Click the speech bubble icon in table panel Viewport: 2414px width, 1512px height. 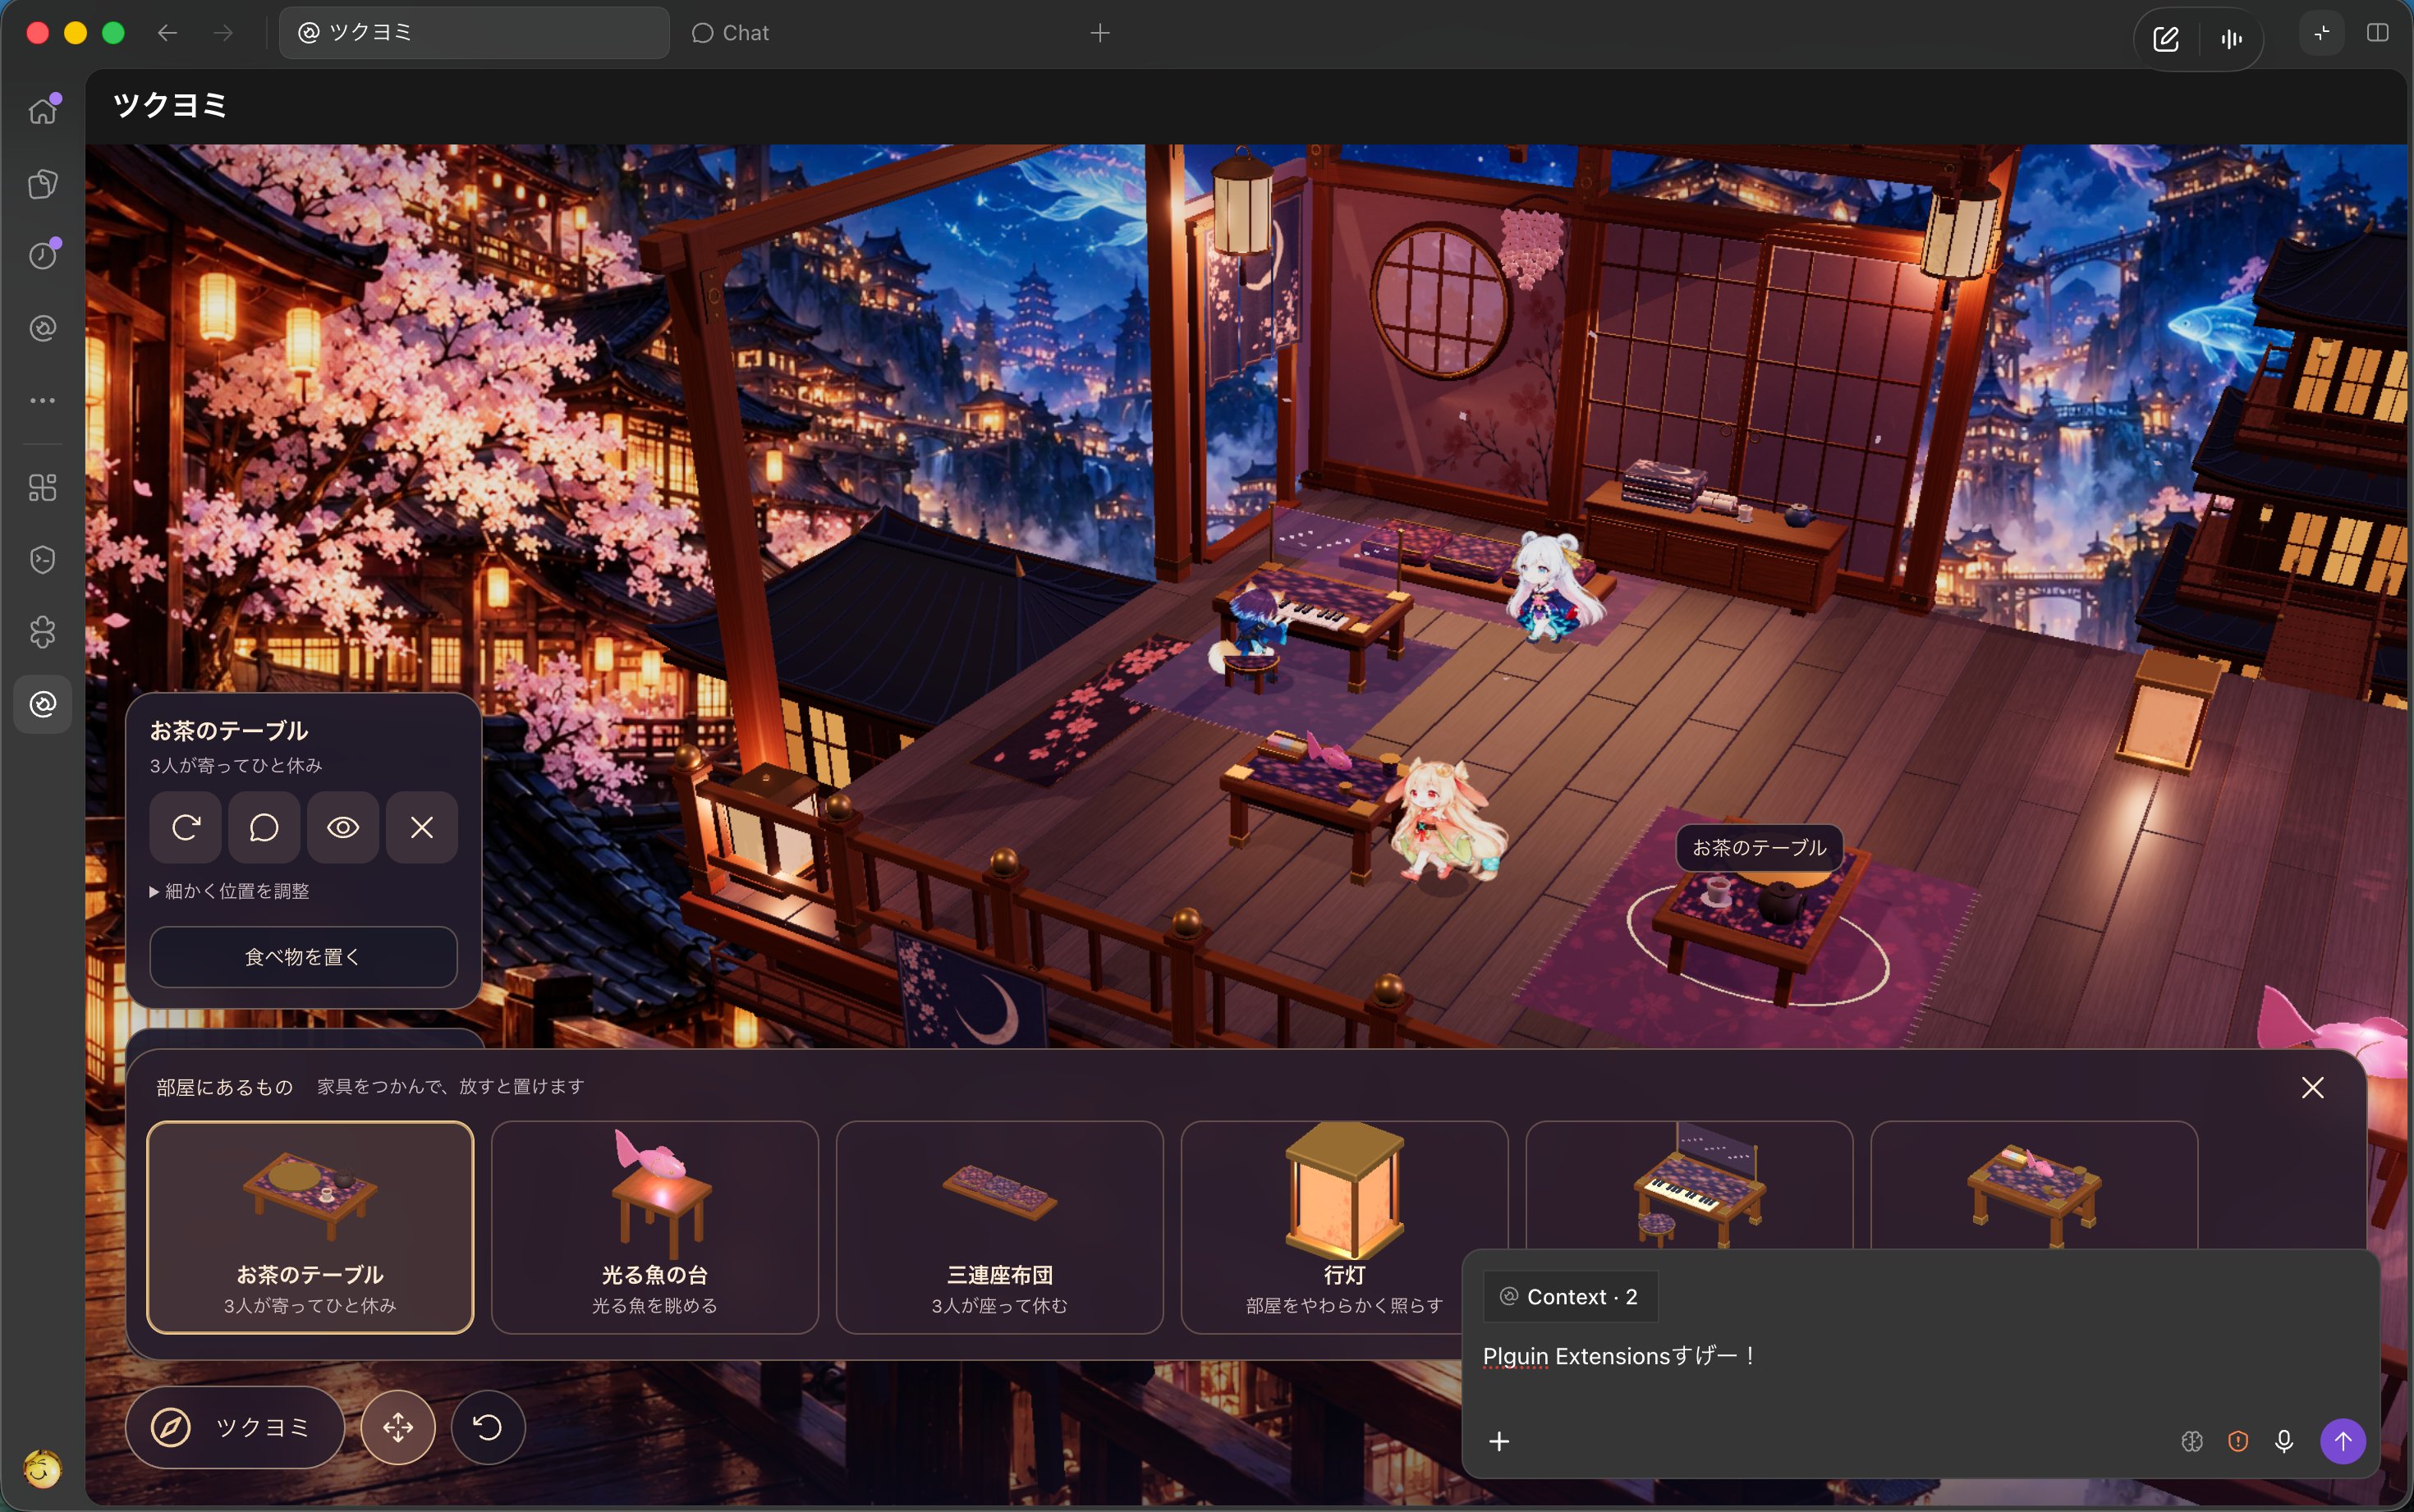point(264,827)
